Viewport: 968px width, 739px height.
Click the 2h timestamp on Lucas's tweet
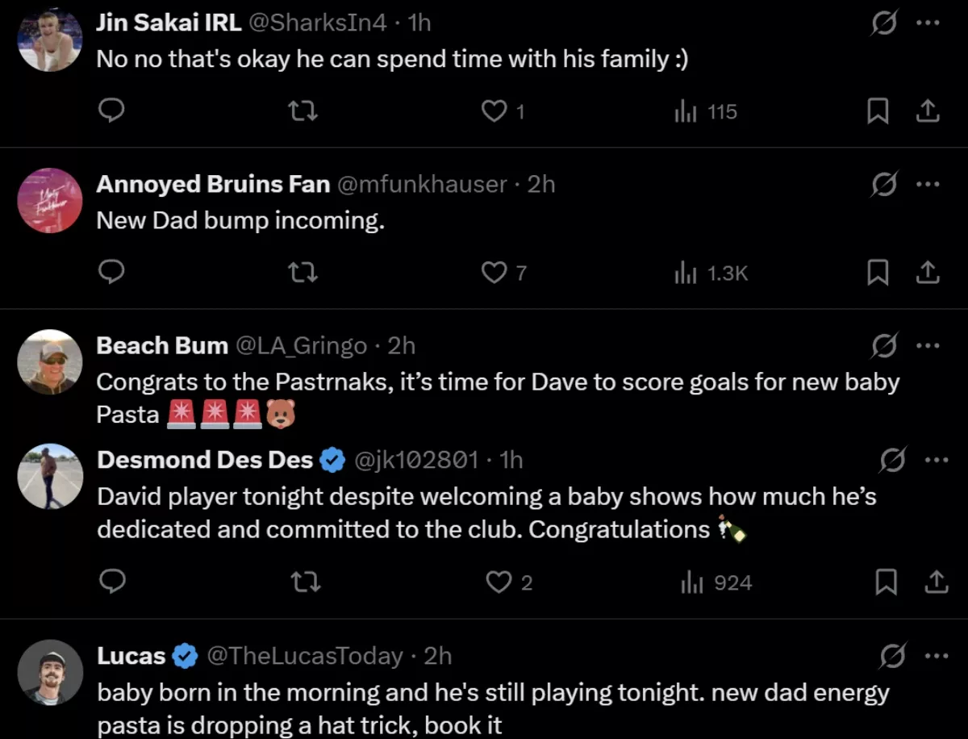pos(438,657)
